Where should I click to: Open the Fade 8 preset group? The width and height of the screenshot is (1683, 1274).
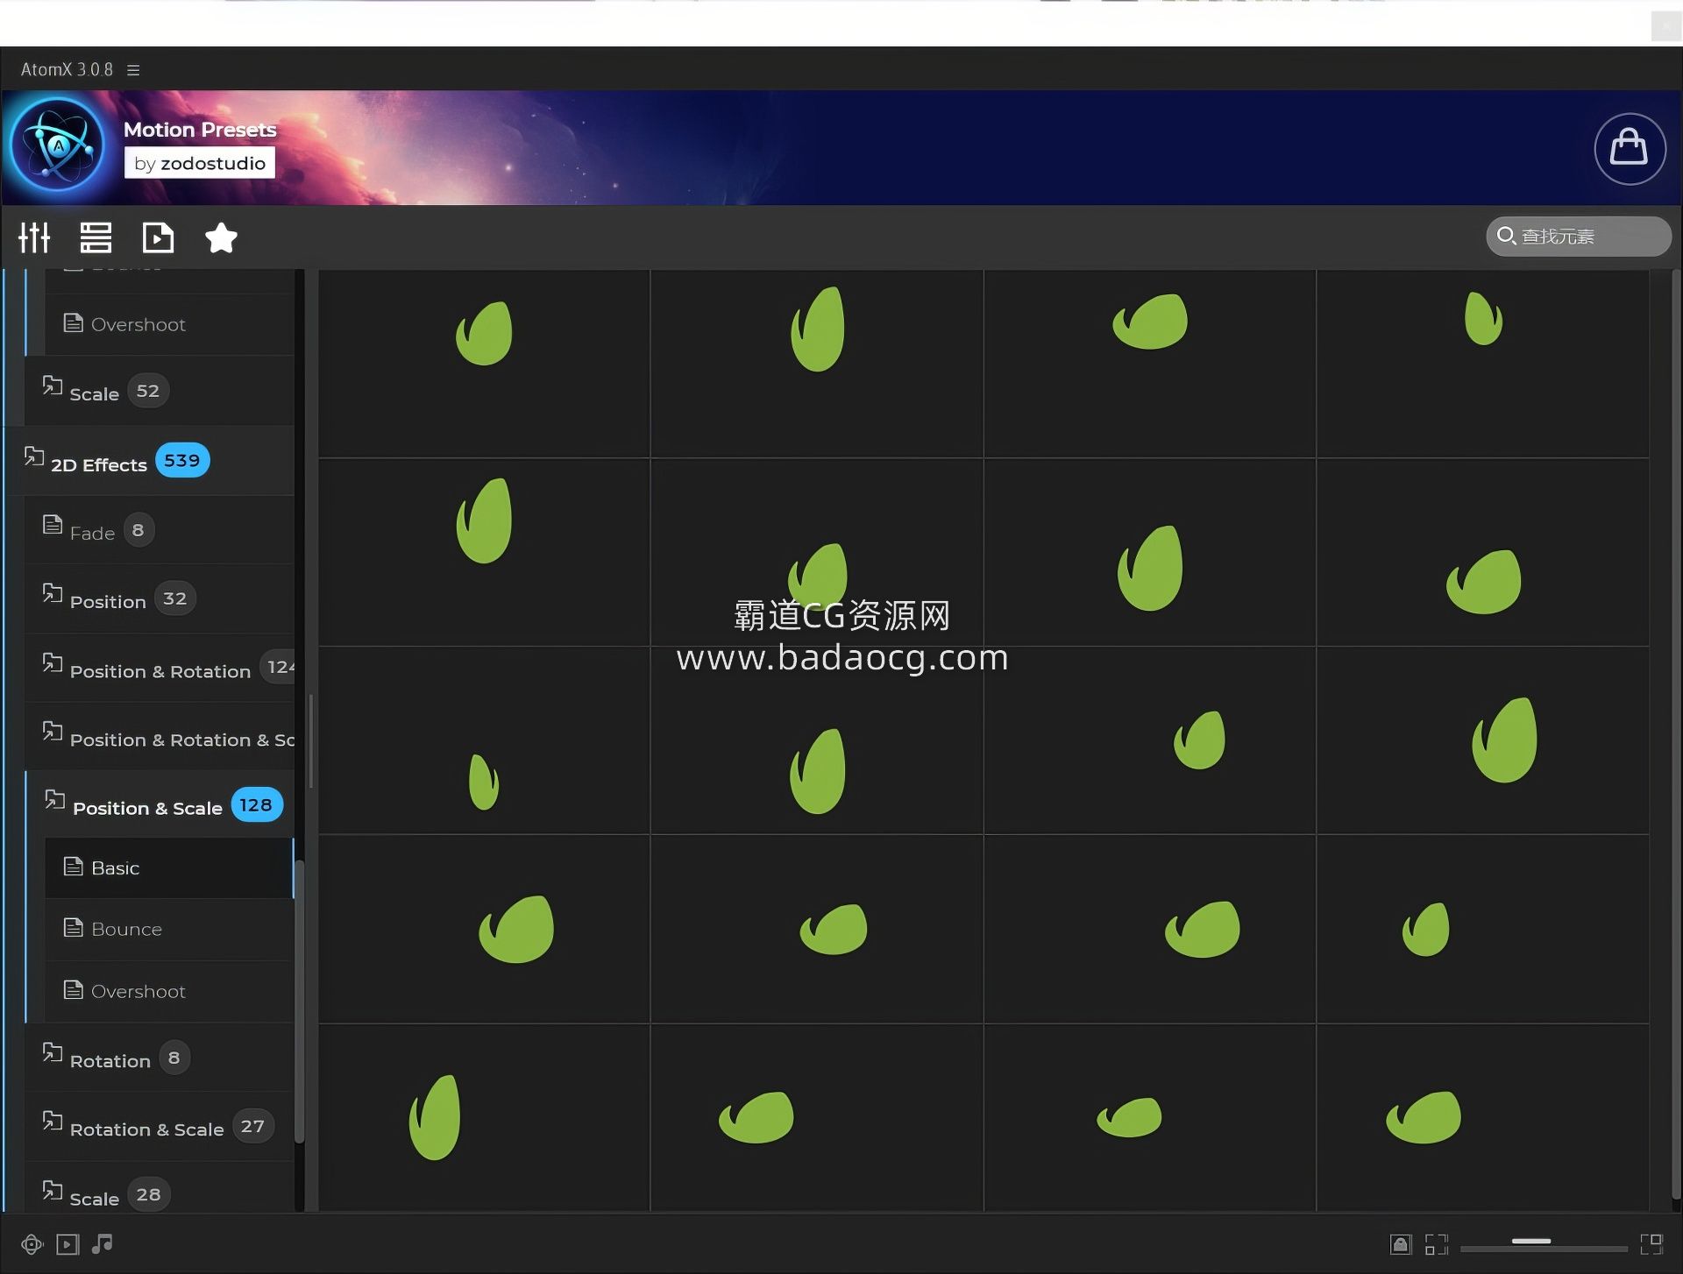pyautogui.click(x=160, y=530)
